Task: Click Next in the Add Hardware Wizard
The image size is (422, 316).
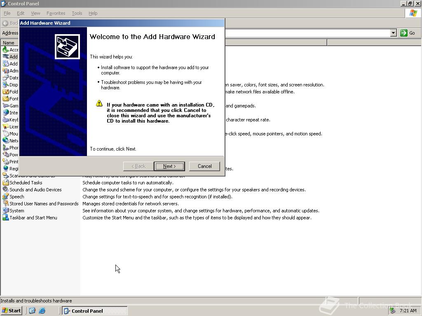Action: click(x=169, y=166)
